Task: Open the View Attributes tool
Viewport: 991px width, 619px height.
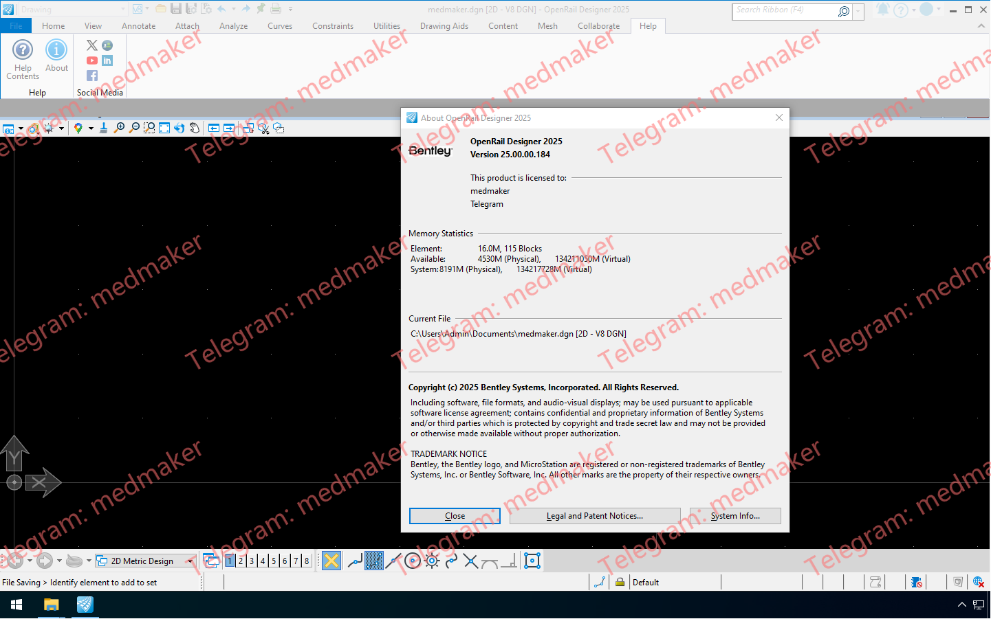Action: (x=10, y=128)
